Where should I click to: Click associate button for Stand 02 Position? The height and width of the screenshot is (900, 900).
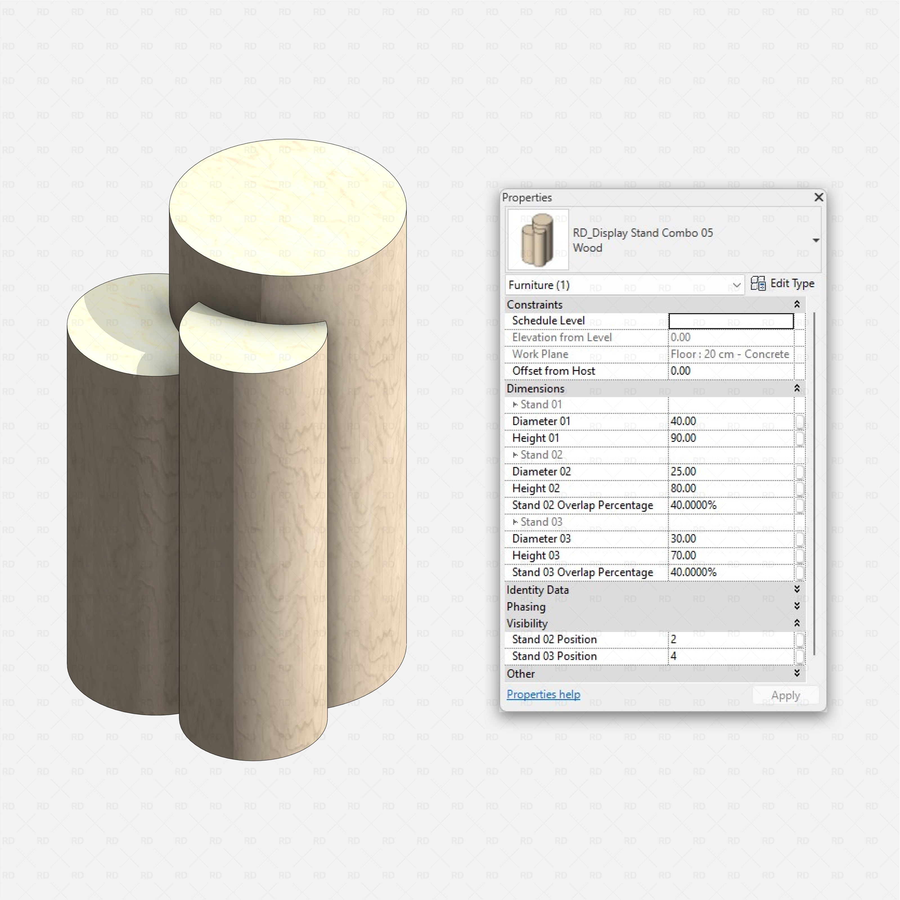coord(799,640)
